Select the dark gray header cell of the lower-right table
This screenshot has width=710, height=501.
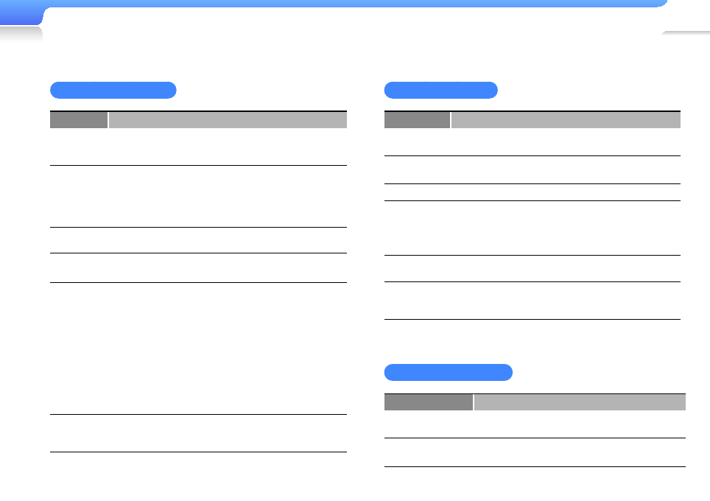coord(429,402)
